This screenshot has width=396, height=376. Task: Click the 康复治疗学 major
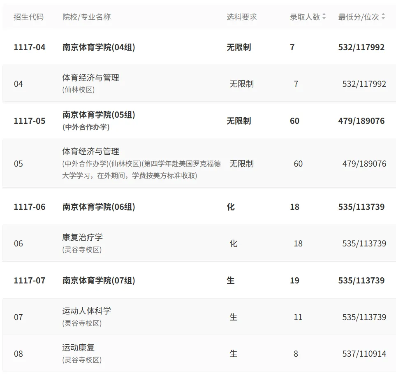coord(83,237)
